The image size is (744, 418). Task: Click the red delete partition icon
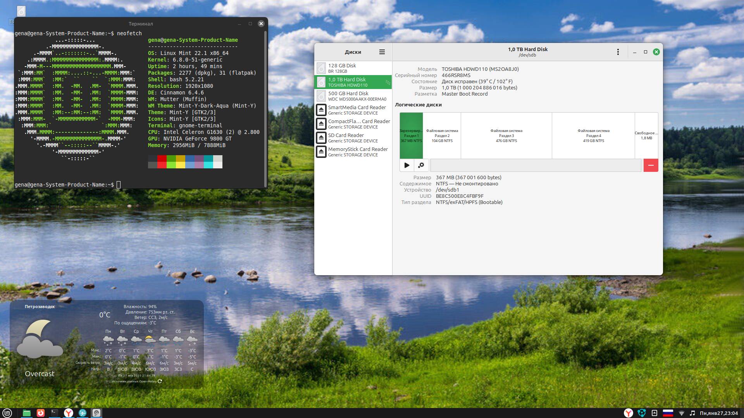tap(651, 165)
